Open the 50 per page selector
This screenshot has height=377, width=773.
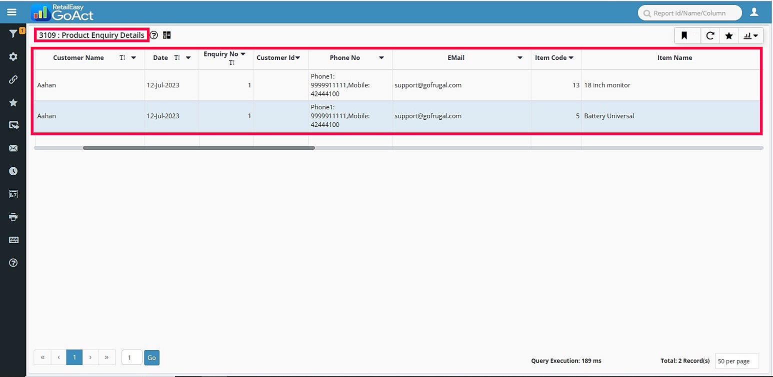point(736,361)
